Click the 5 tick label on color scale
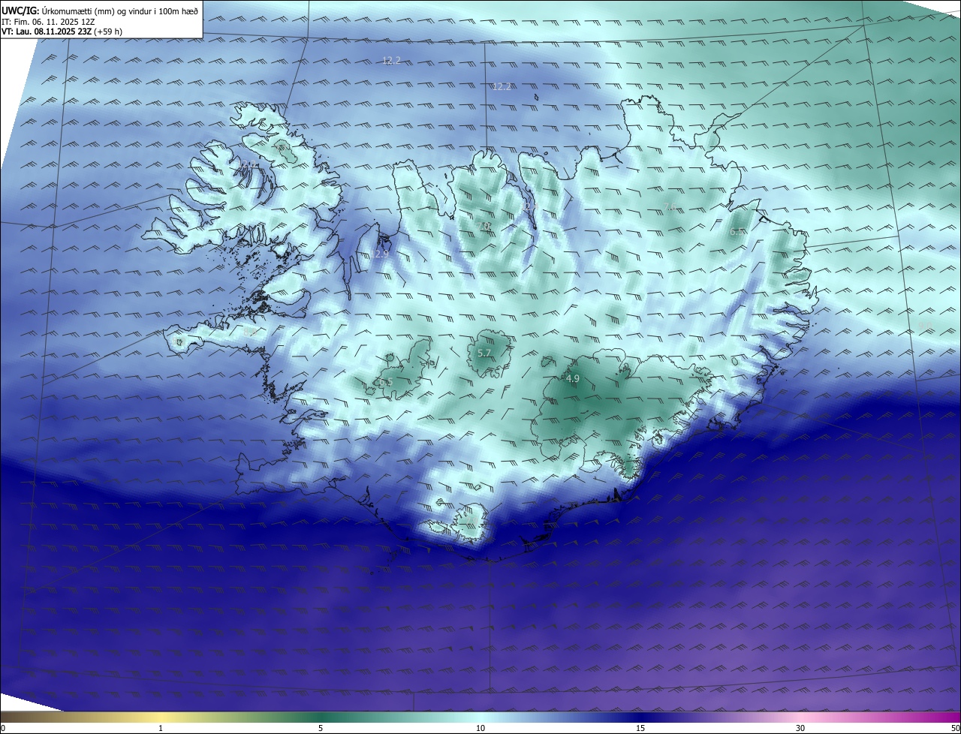 click(321, 728)
